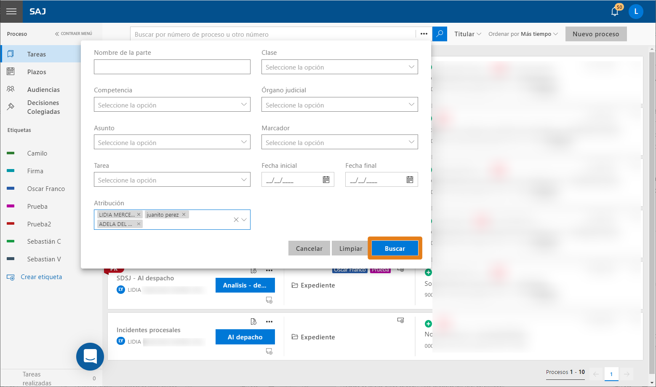Collapse the side menu with Contraer Menú

pyautogui.click(x=73, y=34)
